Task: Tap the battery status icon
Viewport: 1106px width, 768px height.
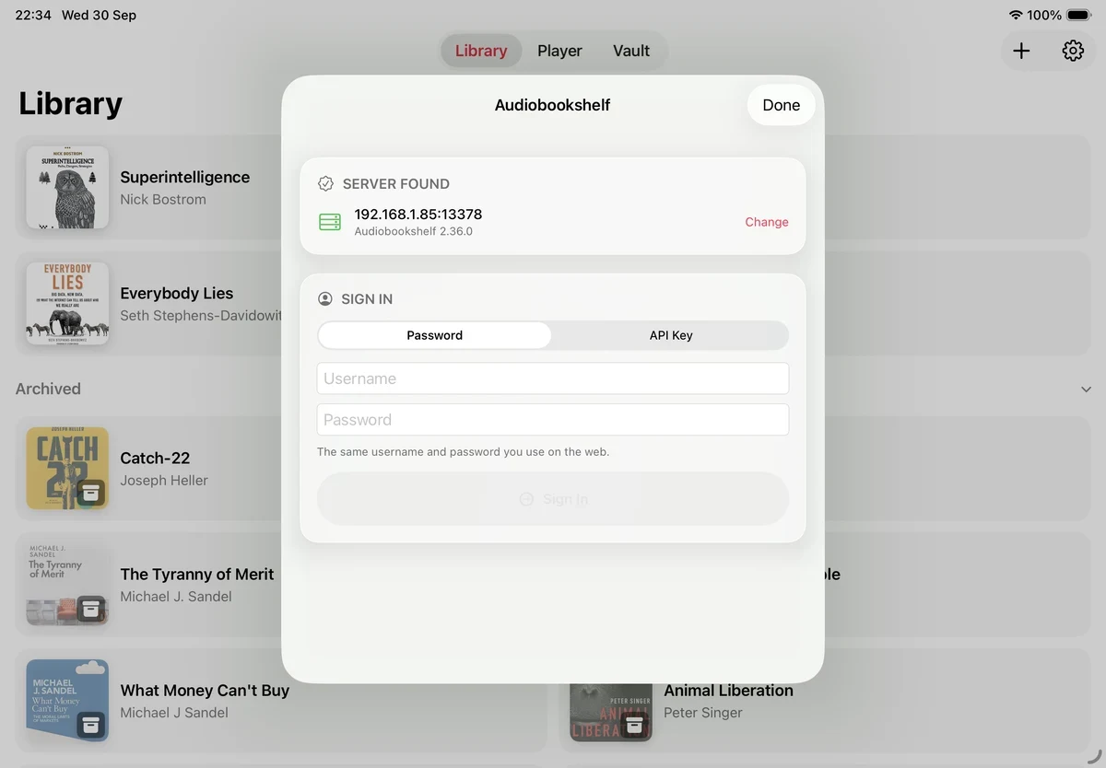Action: pyautogui.click(x=1079, y=15)
